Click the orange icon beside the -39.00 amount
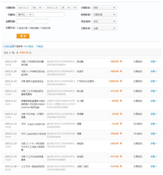This screenshot has height=175, width=163. (121, 114)
